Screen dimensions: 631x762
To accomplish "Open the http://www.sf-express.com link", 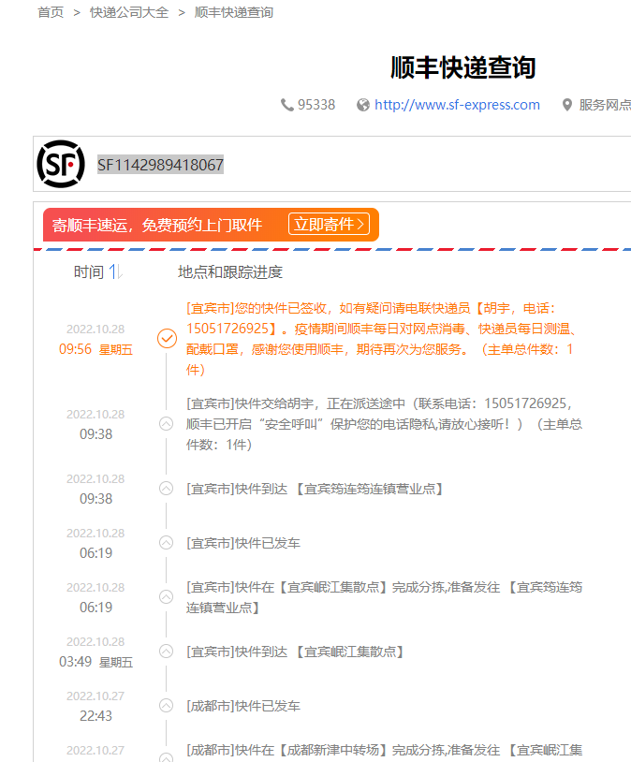I will coord(457,105).
